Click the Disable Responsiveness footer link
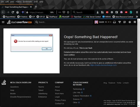The height and width of the screenshot is (107, 140). 21,97
